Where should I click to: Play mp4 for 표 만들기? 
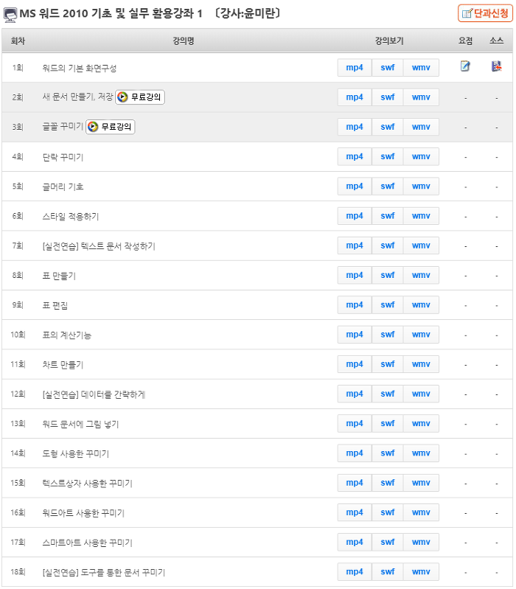pyautogui.click(x=355, y=276)
